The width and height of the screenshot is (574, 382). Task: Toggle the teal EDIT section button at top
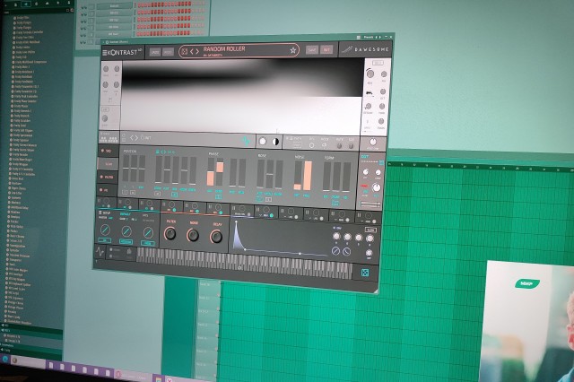(x=381, y=162)
